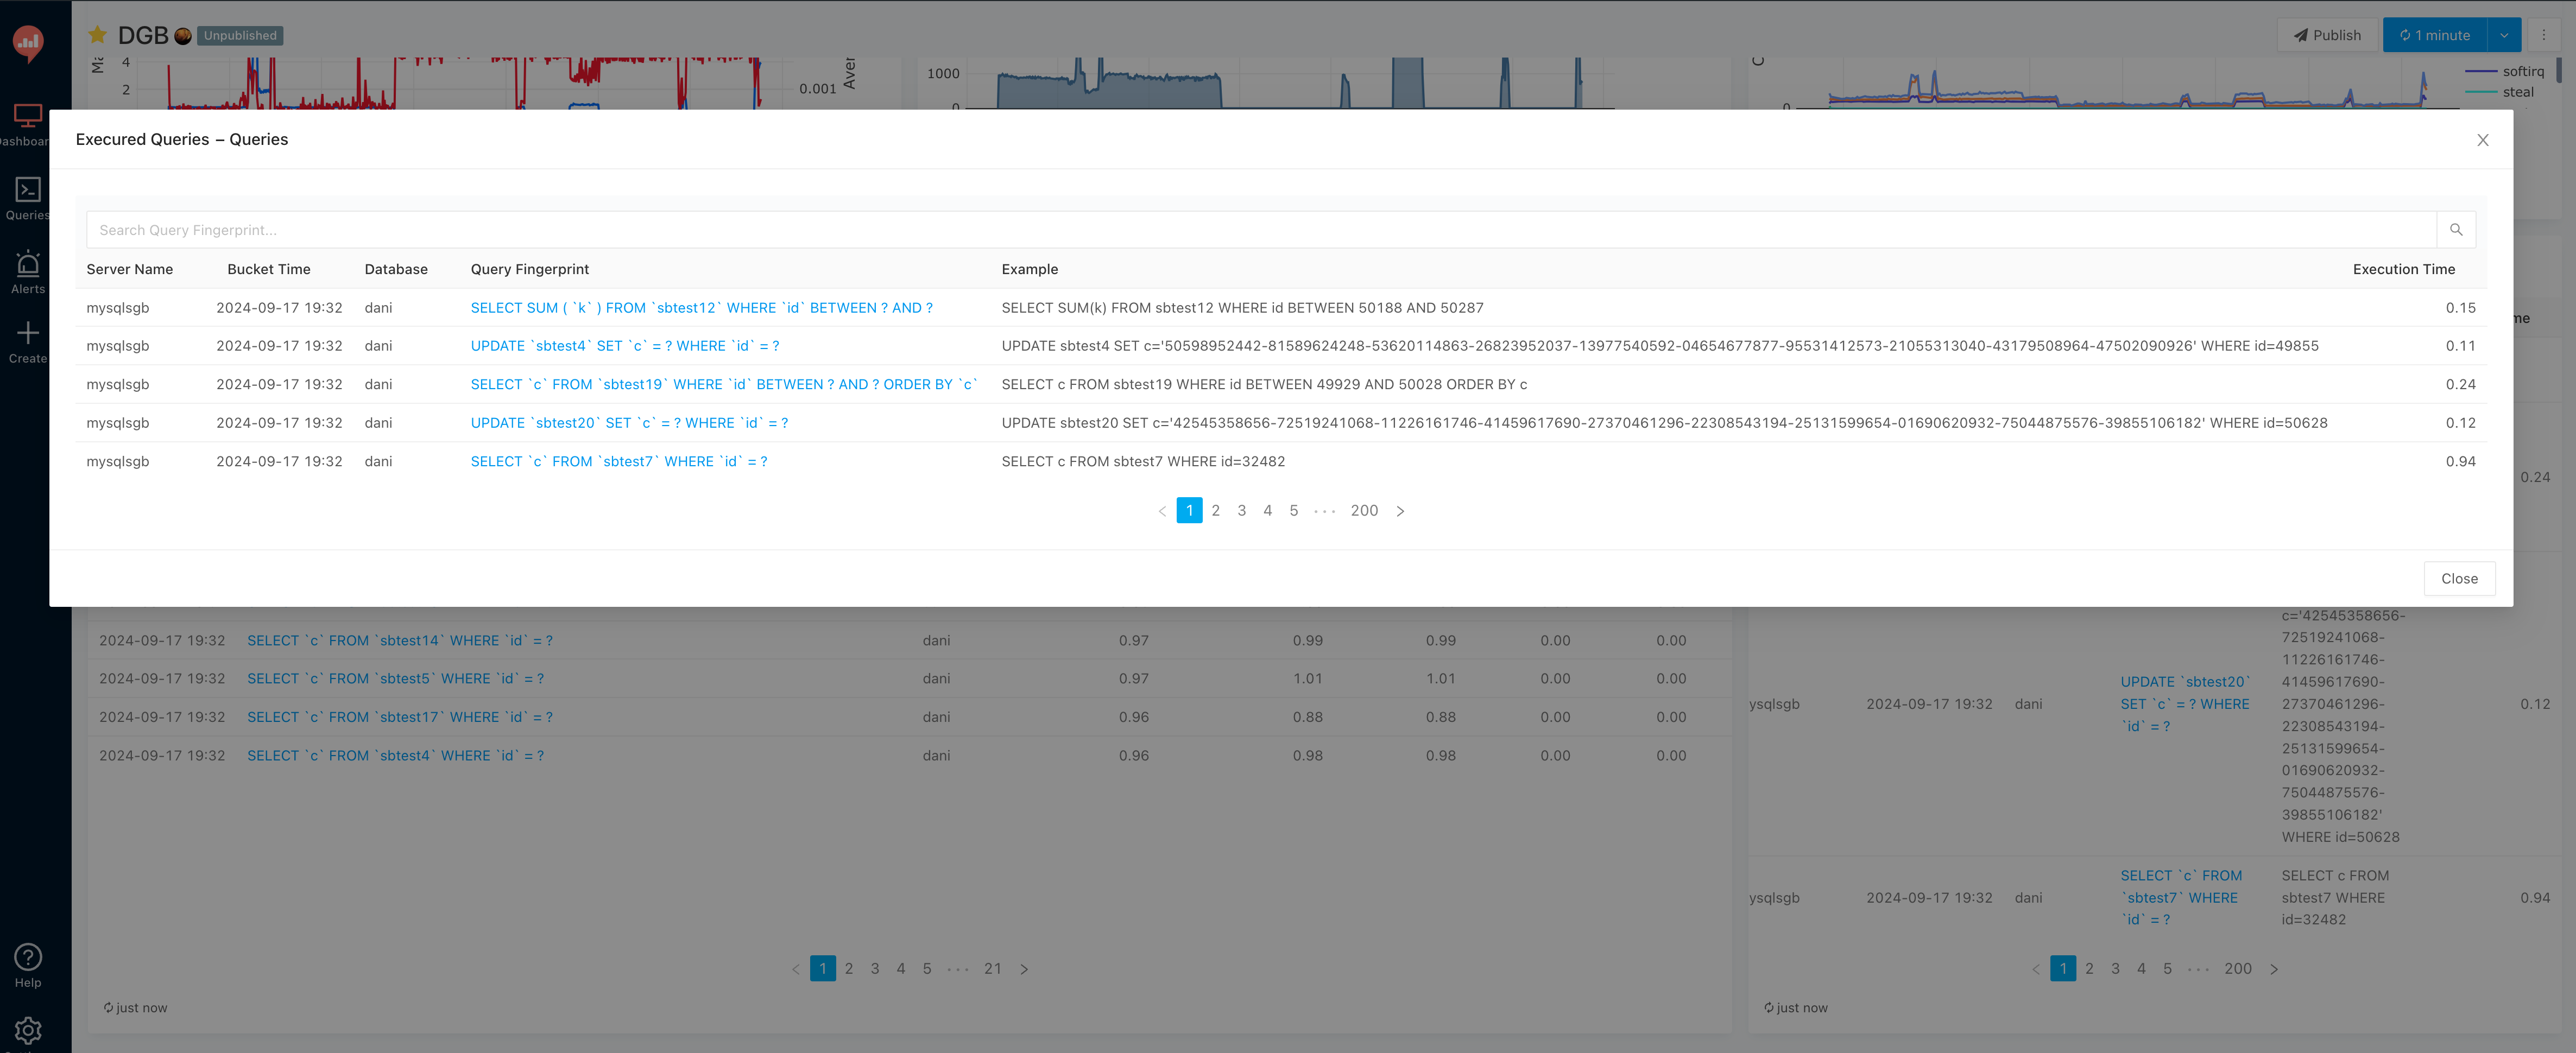Click example SELECT c FROM sbtest7 text in modal
This screenshot has height=1053, width=2576.
(1143, 461)
